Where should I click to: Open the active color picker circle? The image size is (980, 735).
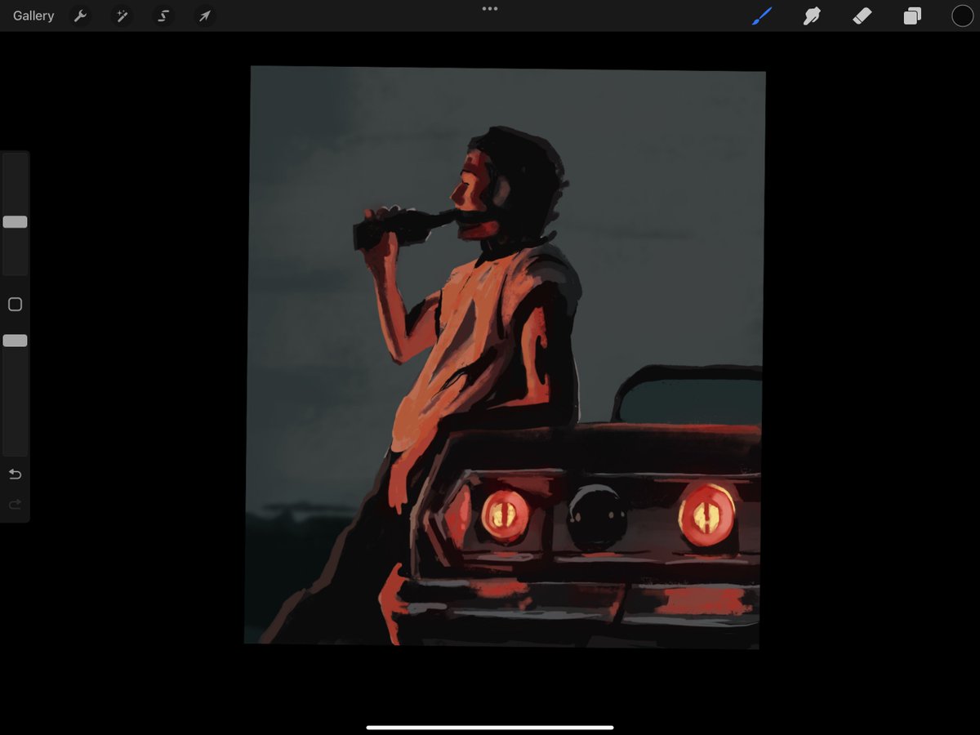(x=962, y=16)
